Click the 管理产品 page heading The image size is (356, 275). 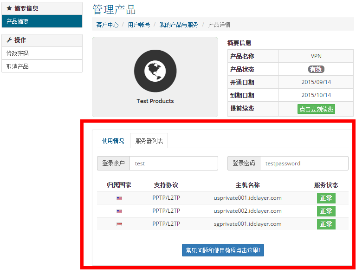pos(114,10)
